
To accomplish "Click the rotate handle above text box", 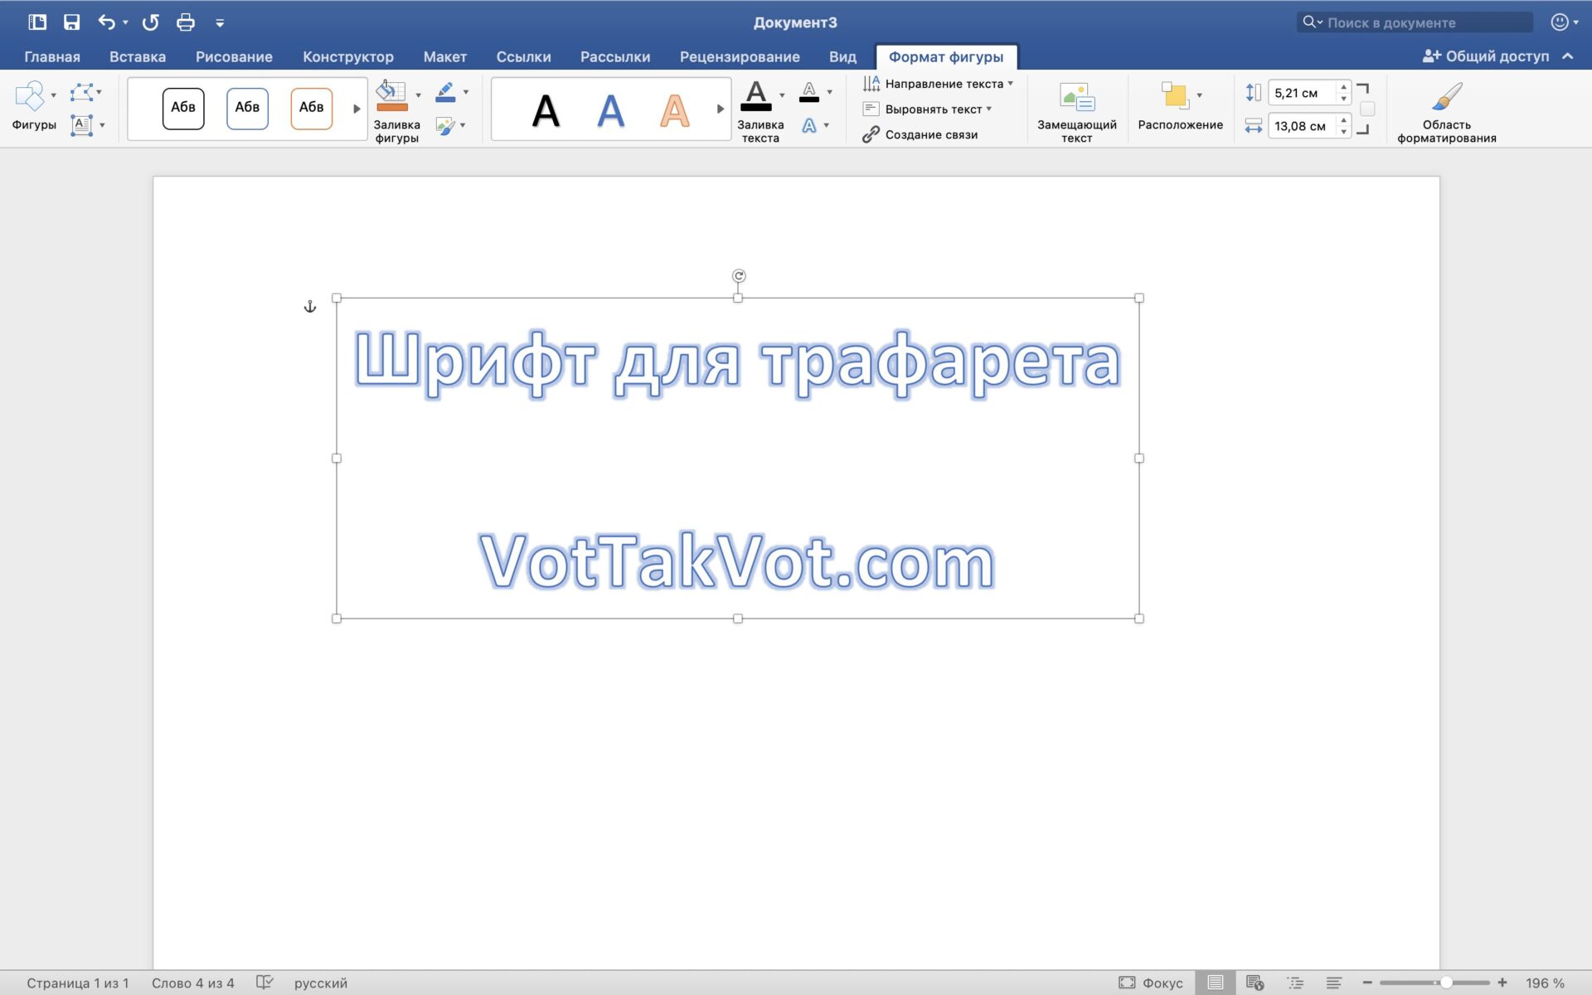I will (739, 276).
